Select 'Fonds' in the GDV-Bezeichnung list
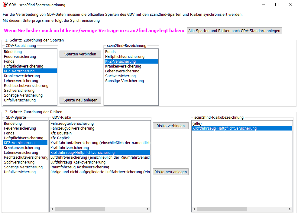Viewport: 298px width, 215px height. (x=30, y=61)
